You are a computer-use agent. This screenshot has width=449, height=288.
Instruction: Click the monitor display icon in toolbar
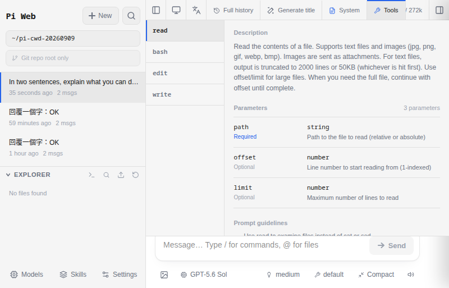(x=176, y=10)
